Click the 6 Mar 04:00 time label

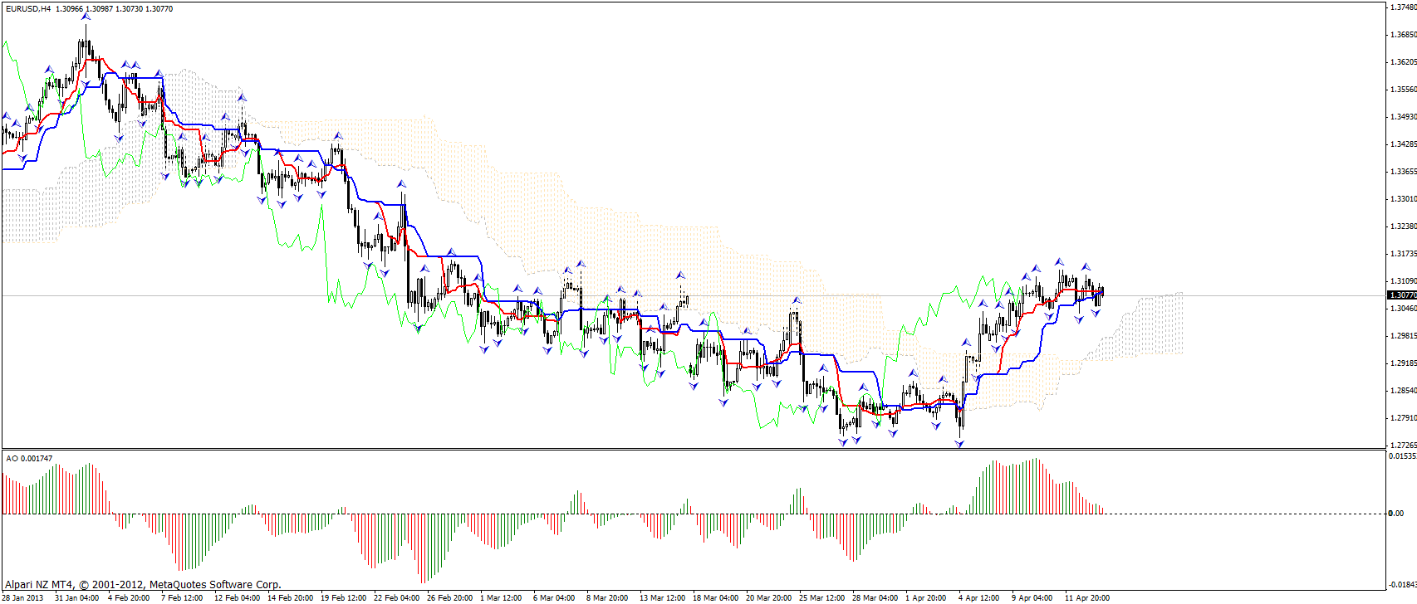pos(554,598)
